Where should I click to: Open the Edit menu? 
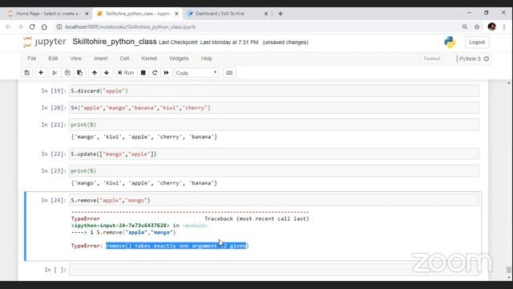click(x=53, y=59)
